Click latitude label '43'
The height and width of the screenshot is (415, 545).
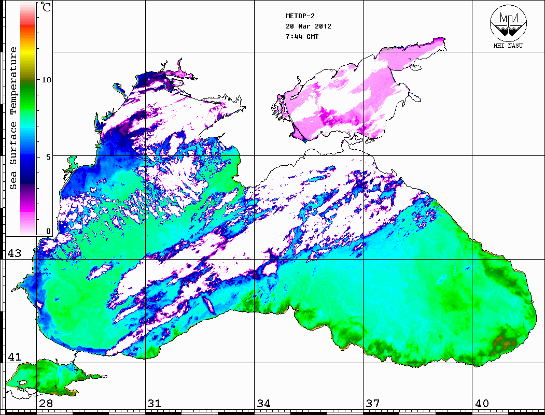pyautogui.click(x=14, y=253)
